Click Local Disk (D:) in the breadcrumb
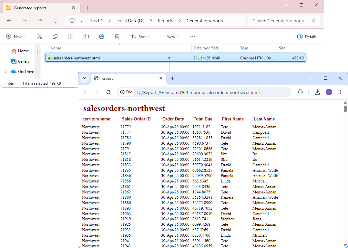 (x=130, y=21)
